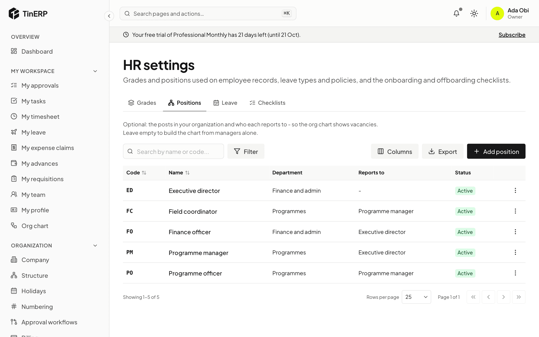Select the Positions tab
Viewport: 539px width, 337px height.
coord(185,103)
